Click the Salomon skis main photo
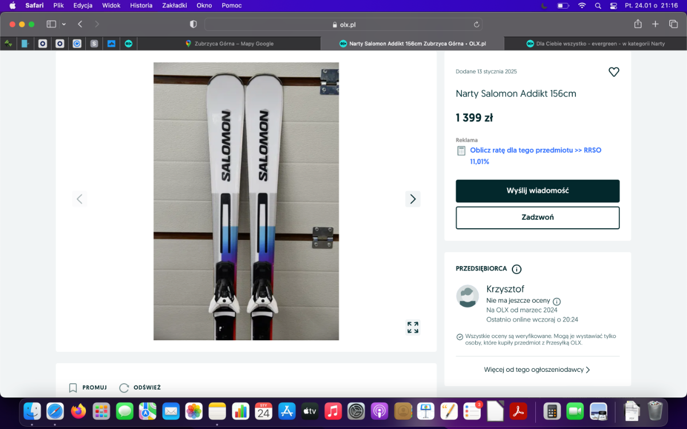 (x=246, y=201)
